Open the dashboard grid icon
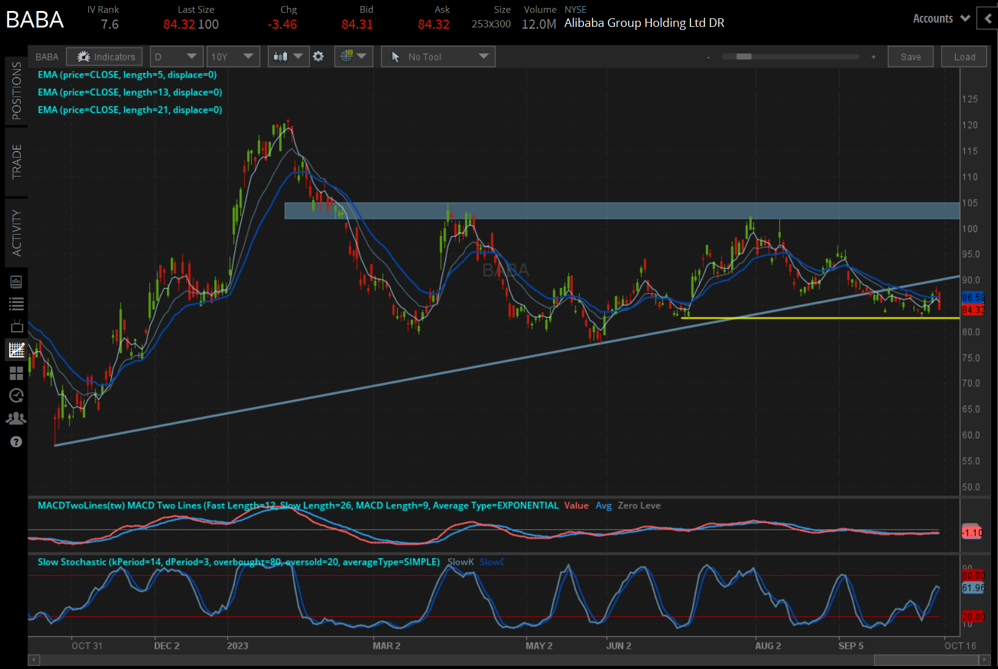 pyautogui.click(x=17, y=373)
